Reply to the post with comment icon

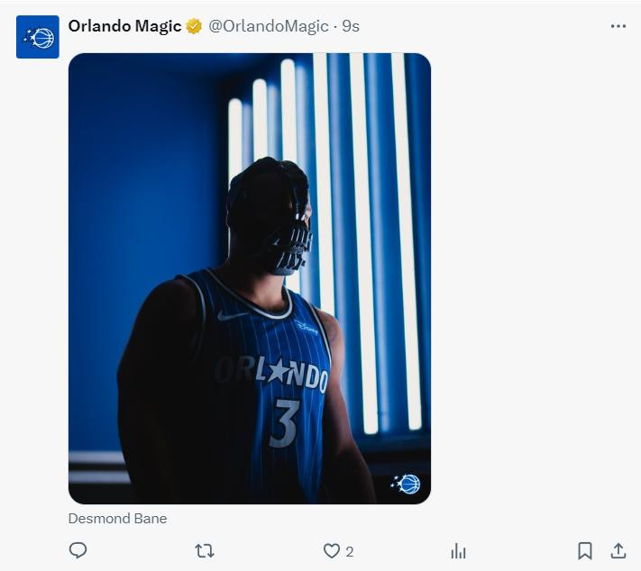(78, 550)
